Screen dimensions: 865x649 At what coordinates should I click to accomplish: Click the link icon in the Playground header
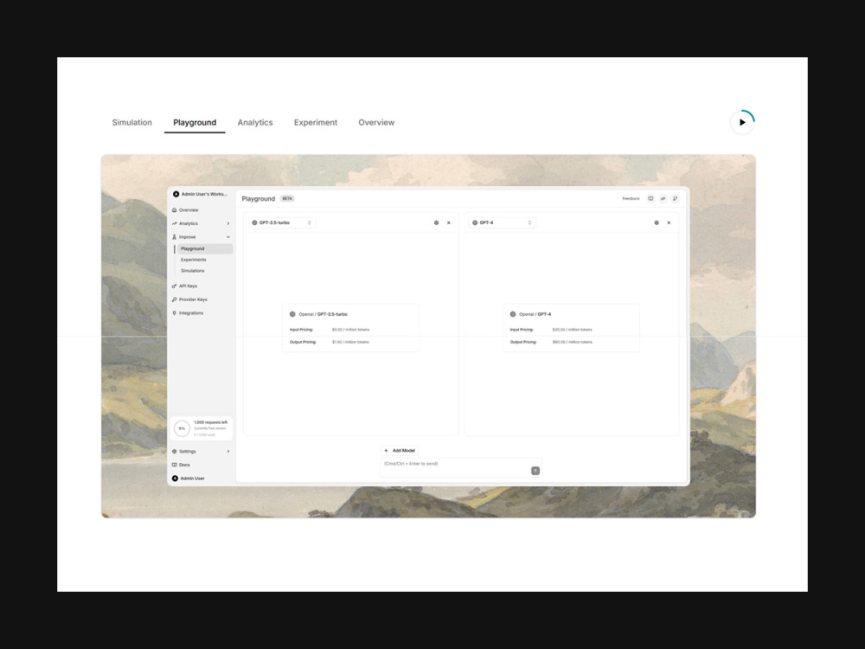663,199
